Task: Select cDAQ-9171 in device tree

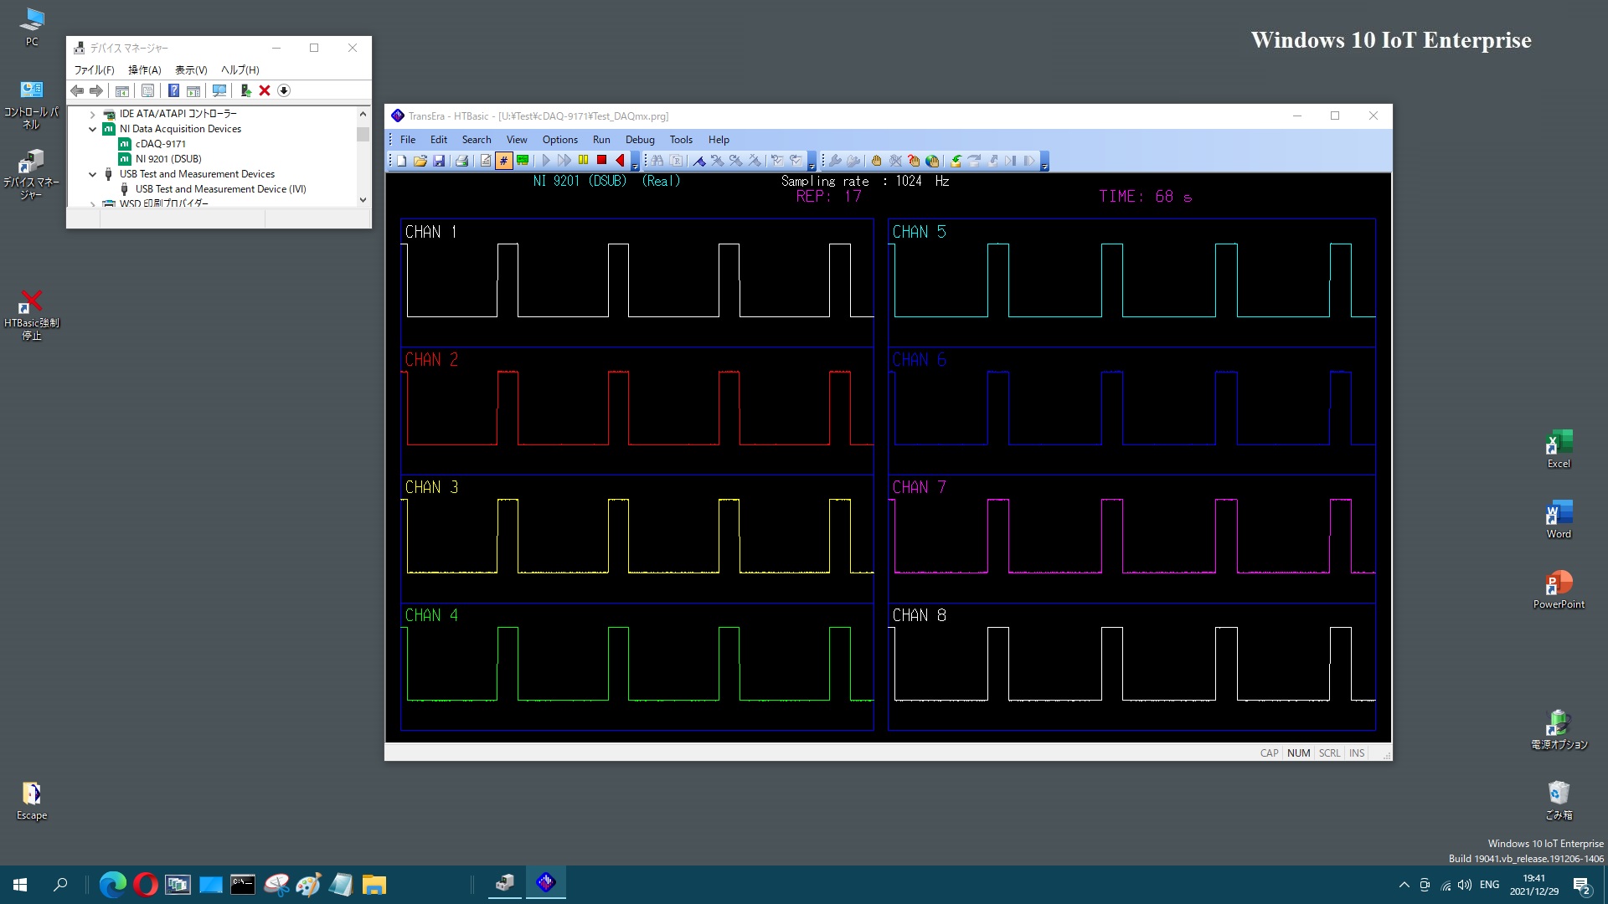Action: (161, 144)
